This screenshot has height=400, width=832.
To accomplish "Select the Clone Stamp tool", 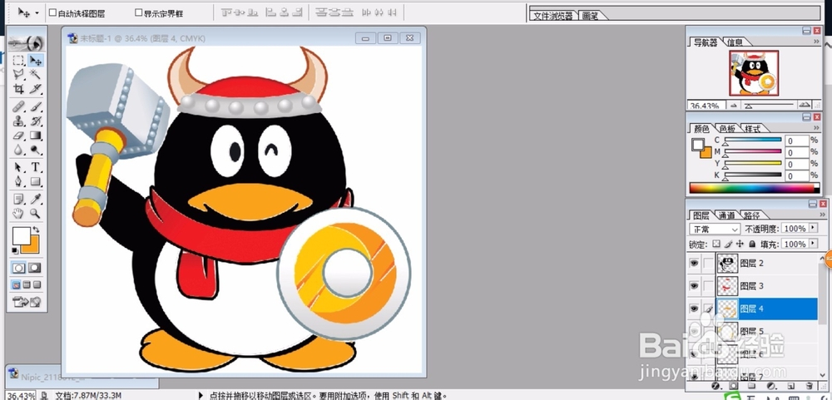I will [x=18, y=121].
